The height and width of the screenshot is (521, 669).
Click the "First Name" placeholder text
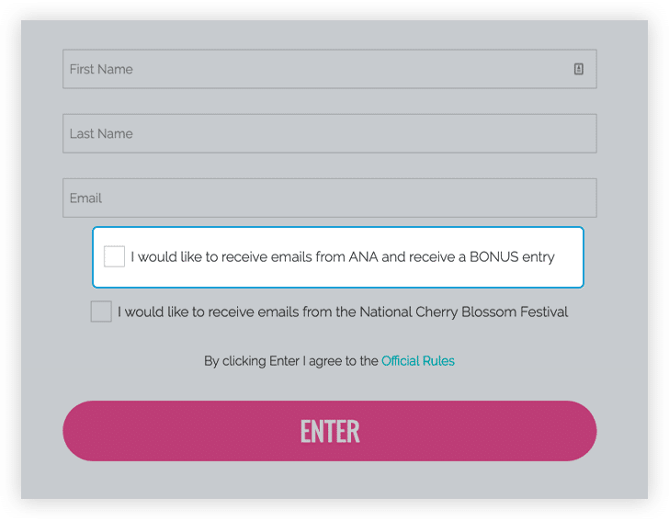(x=101, y=69)
